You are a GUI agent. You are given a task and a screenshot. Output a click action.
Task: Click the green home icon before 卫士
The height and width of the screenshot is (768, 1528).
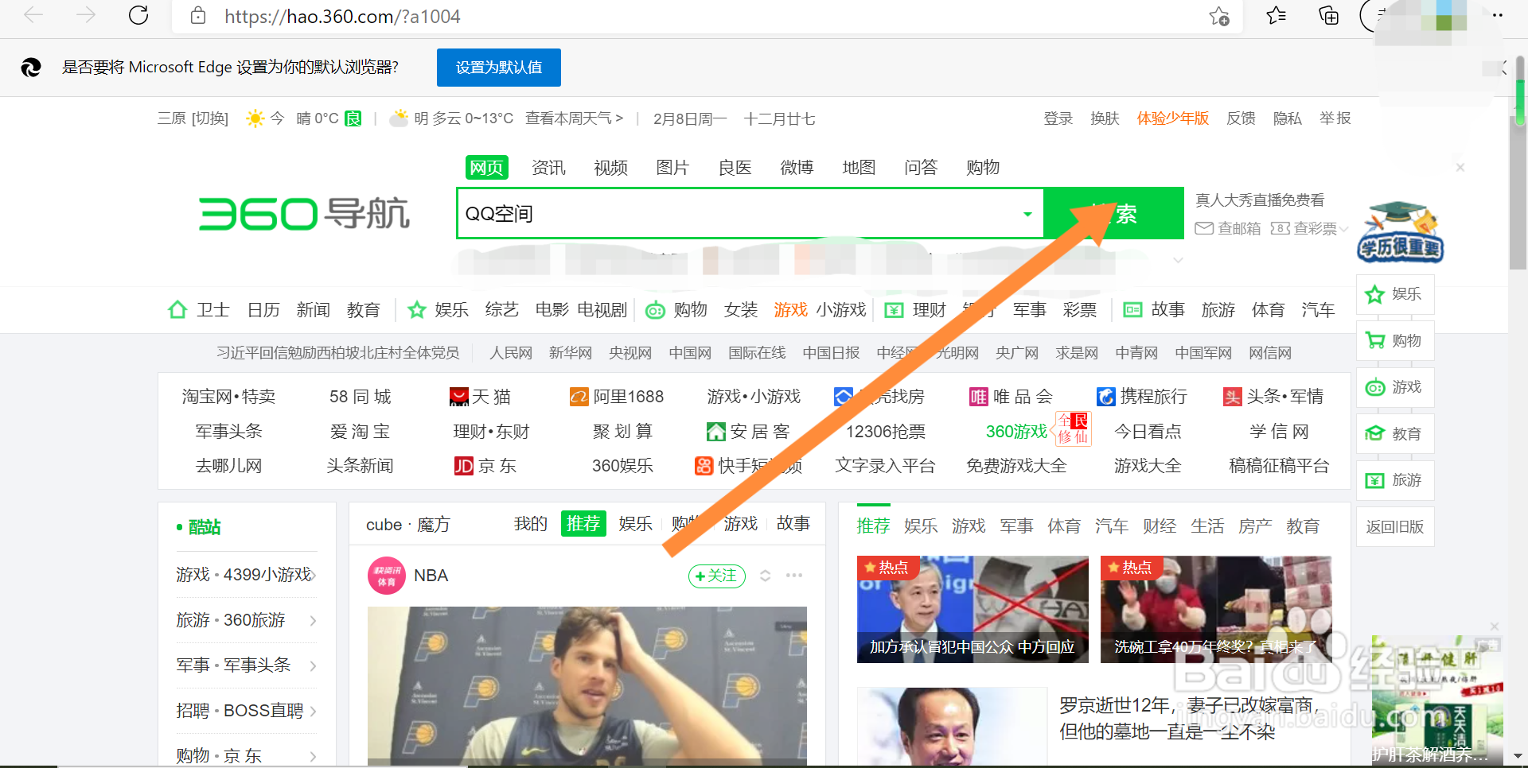point(177,310)
